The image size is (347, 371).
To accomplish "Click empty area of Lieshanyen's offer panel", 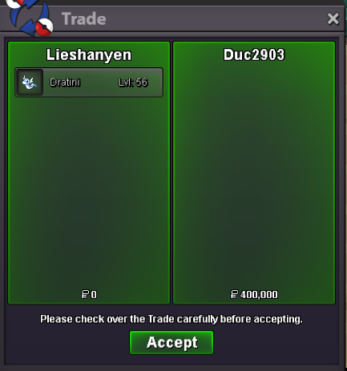I will tap(89, 192).
